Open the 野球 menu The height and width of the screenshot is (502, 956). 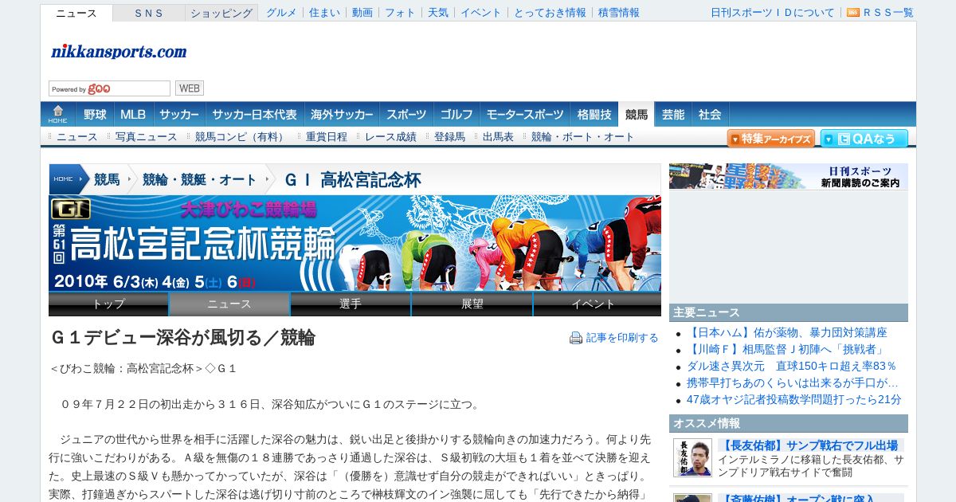[x=95, y=114]
